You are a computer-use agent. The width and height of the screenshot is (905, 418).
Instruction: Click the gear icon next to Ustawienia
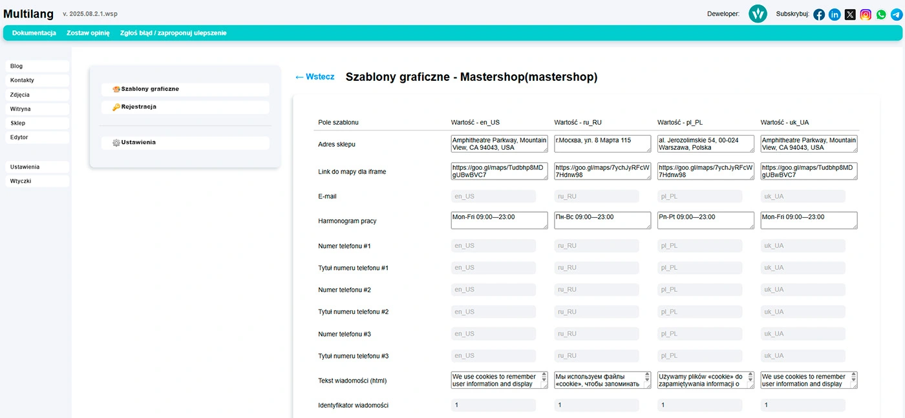coord(117,141)
